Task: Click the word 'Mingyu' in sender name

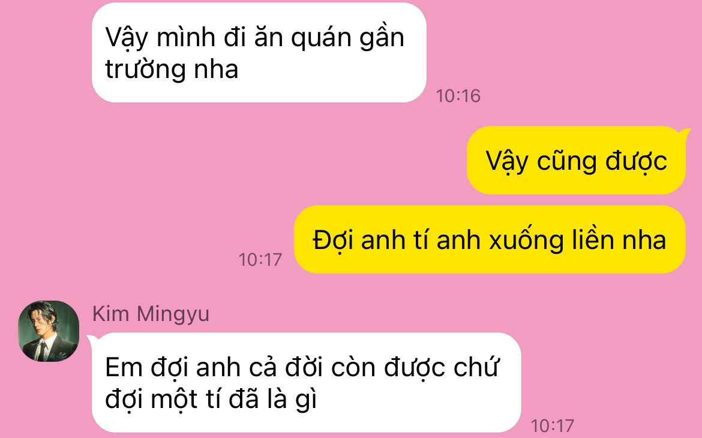Action: [x=173, y=315]
